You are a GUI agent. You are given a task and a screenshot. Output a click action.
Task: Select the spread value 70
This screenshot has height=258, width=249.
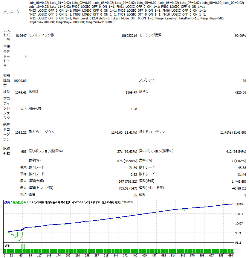click(244, 81)
